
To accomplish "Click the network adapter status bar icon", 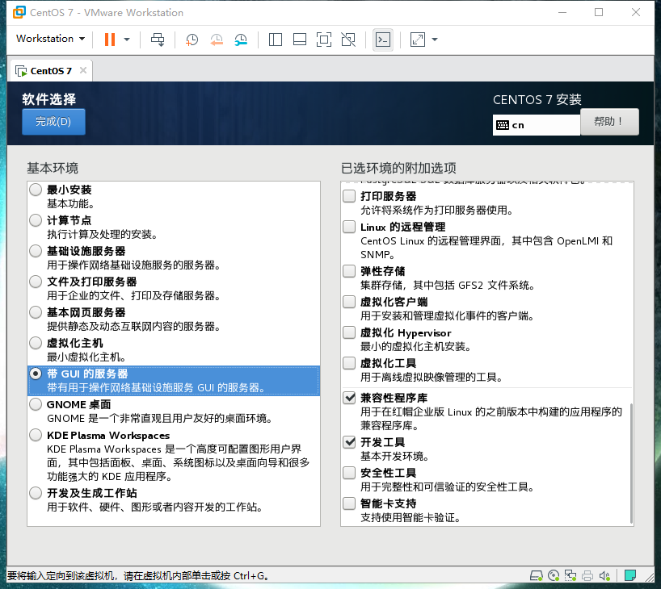I will coord(570,575).
